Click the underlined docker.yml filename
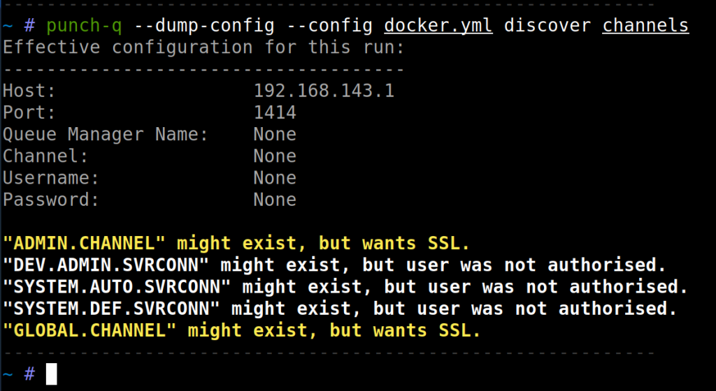716x391 pixels. pyautogui.click(x=438, y=26)
